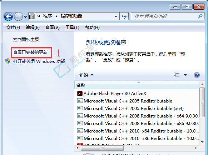Screen dimensions: 208x155
Task: Open the 工具(T) menu
Action: point(72,27)
